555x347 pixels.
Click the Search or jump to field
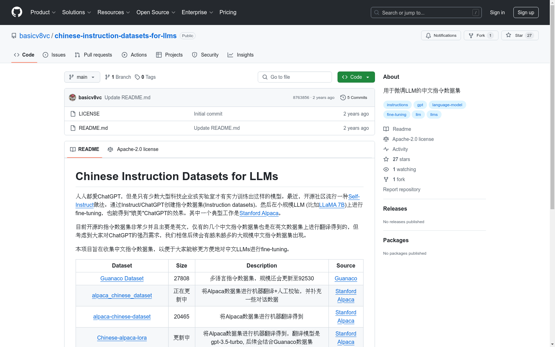coord(426,12)
